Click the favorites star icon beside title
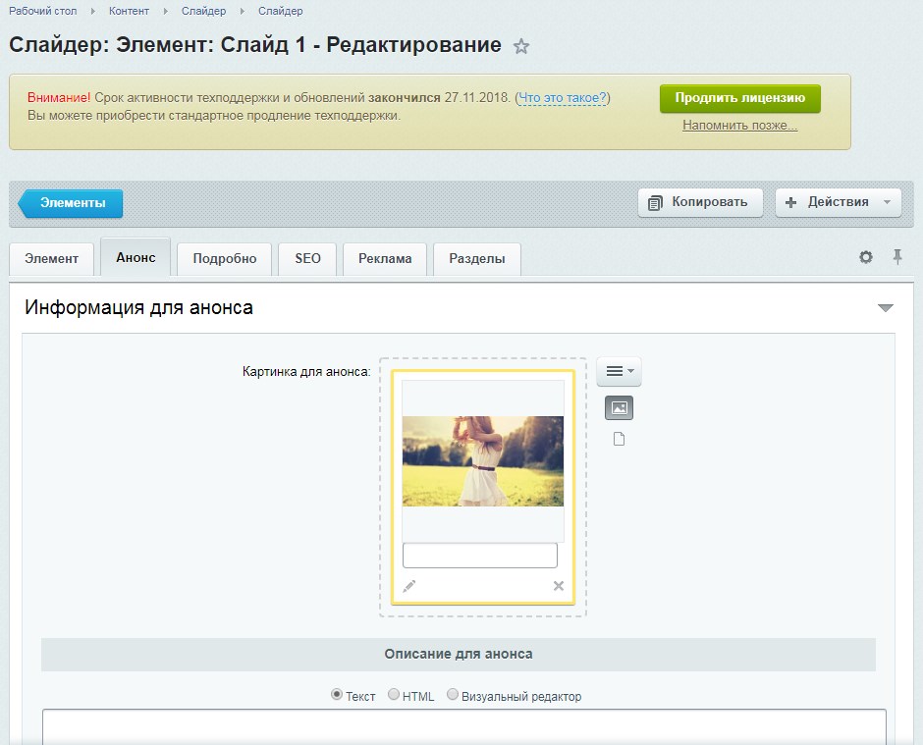 tap(521, 46)
